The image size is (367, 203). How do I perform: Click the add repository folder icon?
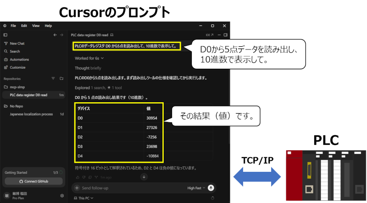tap(61, 78)
